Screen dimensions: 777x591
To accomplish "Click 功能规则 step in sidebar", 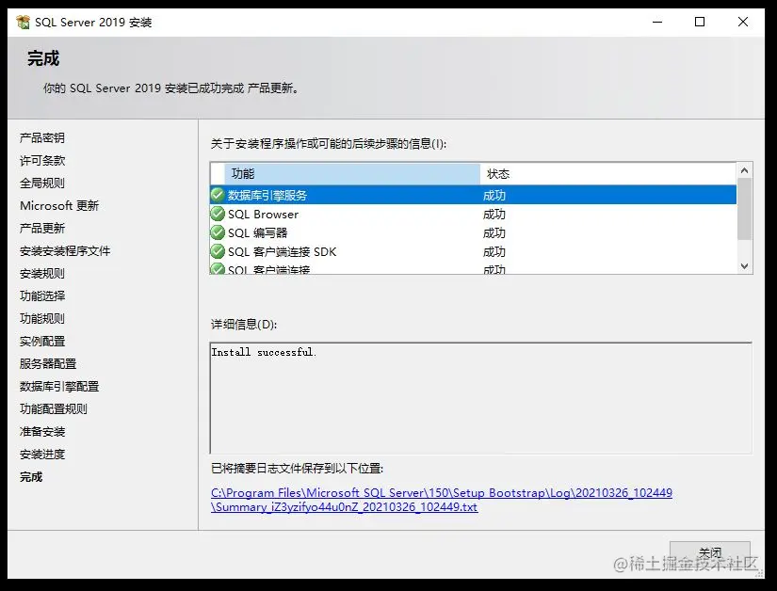I will coord(42,318).
